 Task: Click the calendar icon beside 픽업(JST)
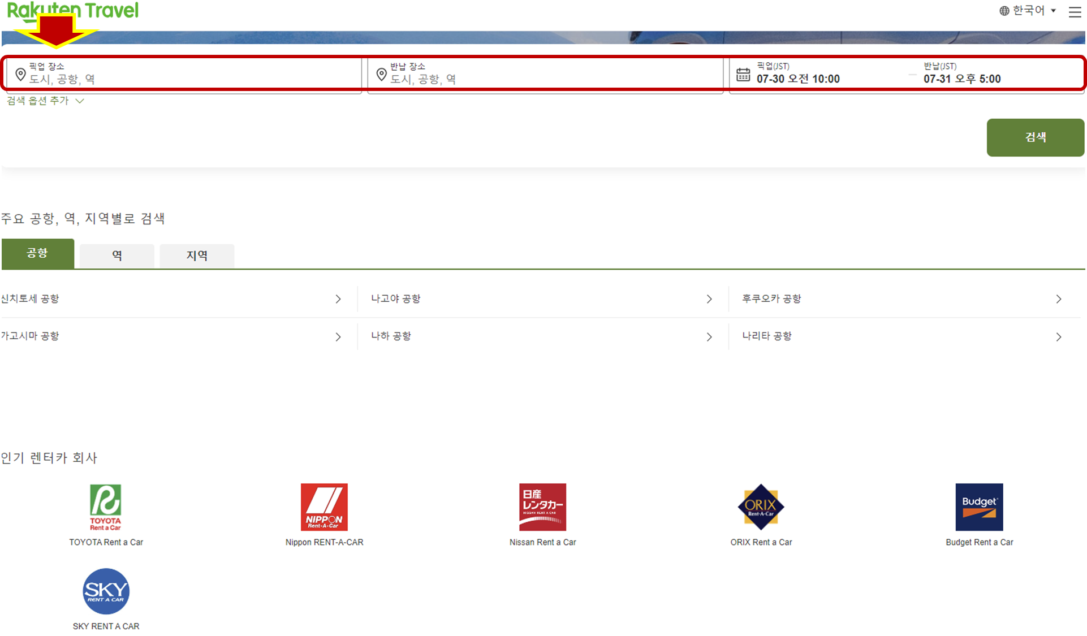tap(743, 74)
